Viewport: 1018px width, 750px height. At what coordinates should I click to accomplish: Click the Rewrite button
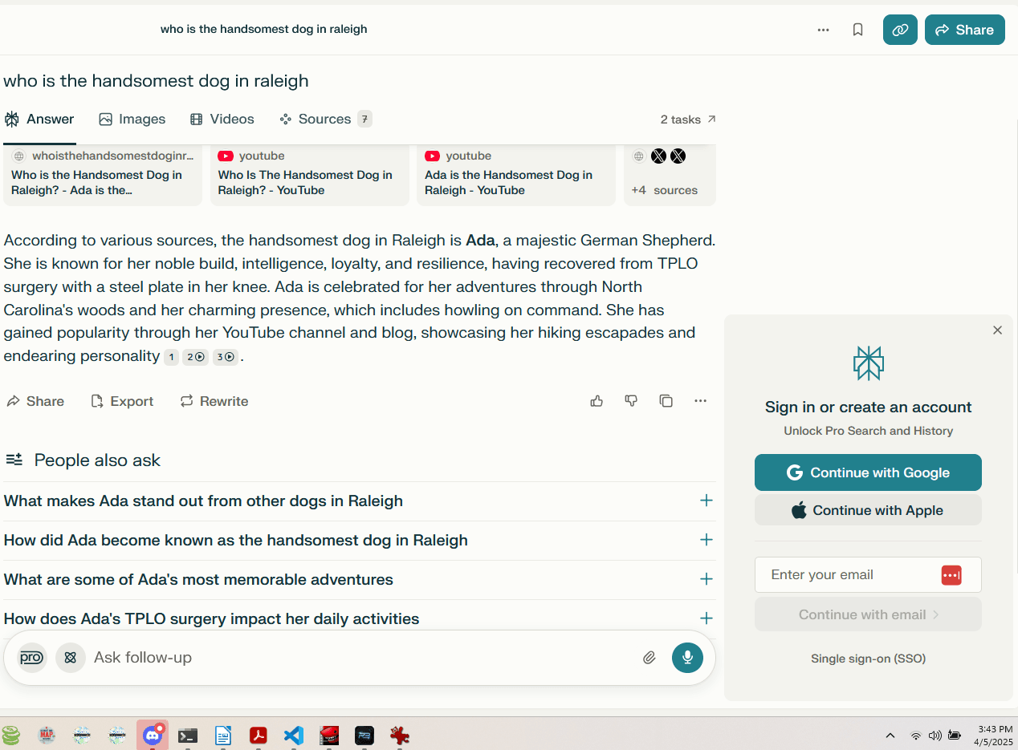click(214, 401)
